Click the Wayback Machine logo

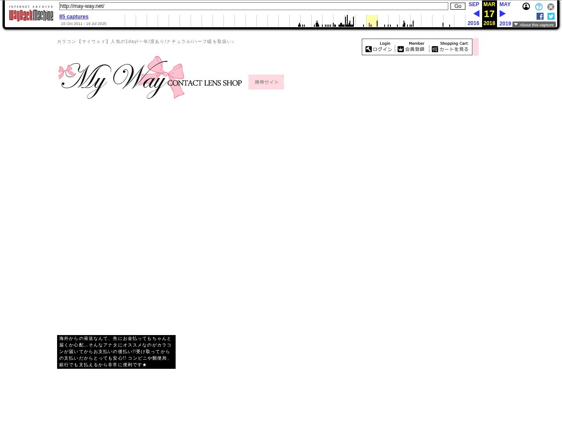tap(31, 14)
